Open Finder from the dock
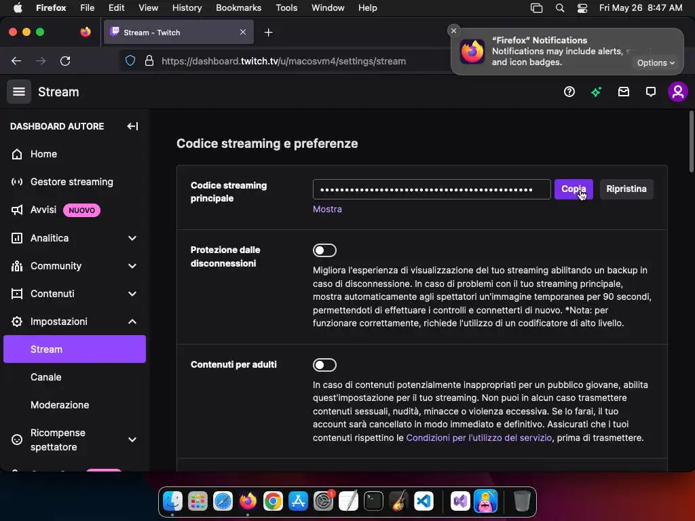 pos(172,501)
